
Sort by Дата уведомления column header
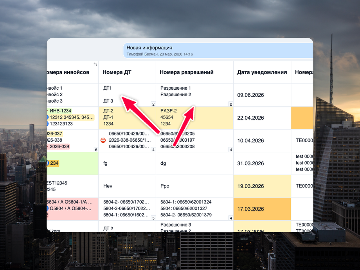[x=262, y=72]
